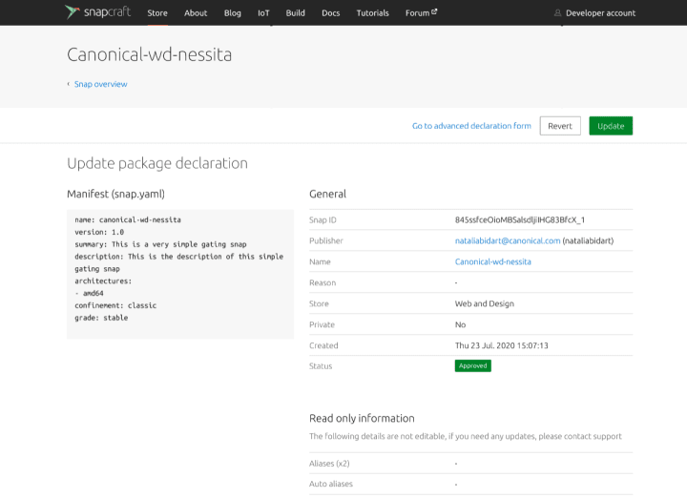Viewport: 687px width, 498px height.
Task: Click inside the snap.yaml manifest box
Action: click(180, 274)
